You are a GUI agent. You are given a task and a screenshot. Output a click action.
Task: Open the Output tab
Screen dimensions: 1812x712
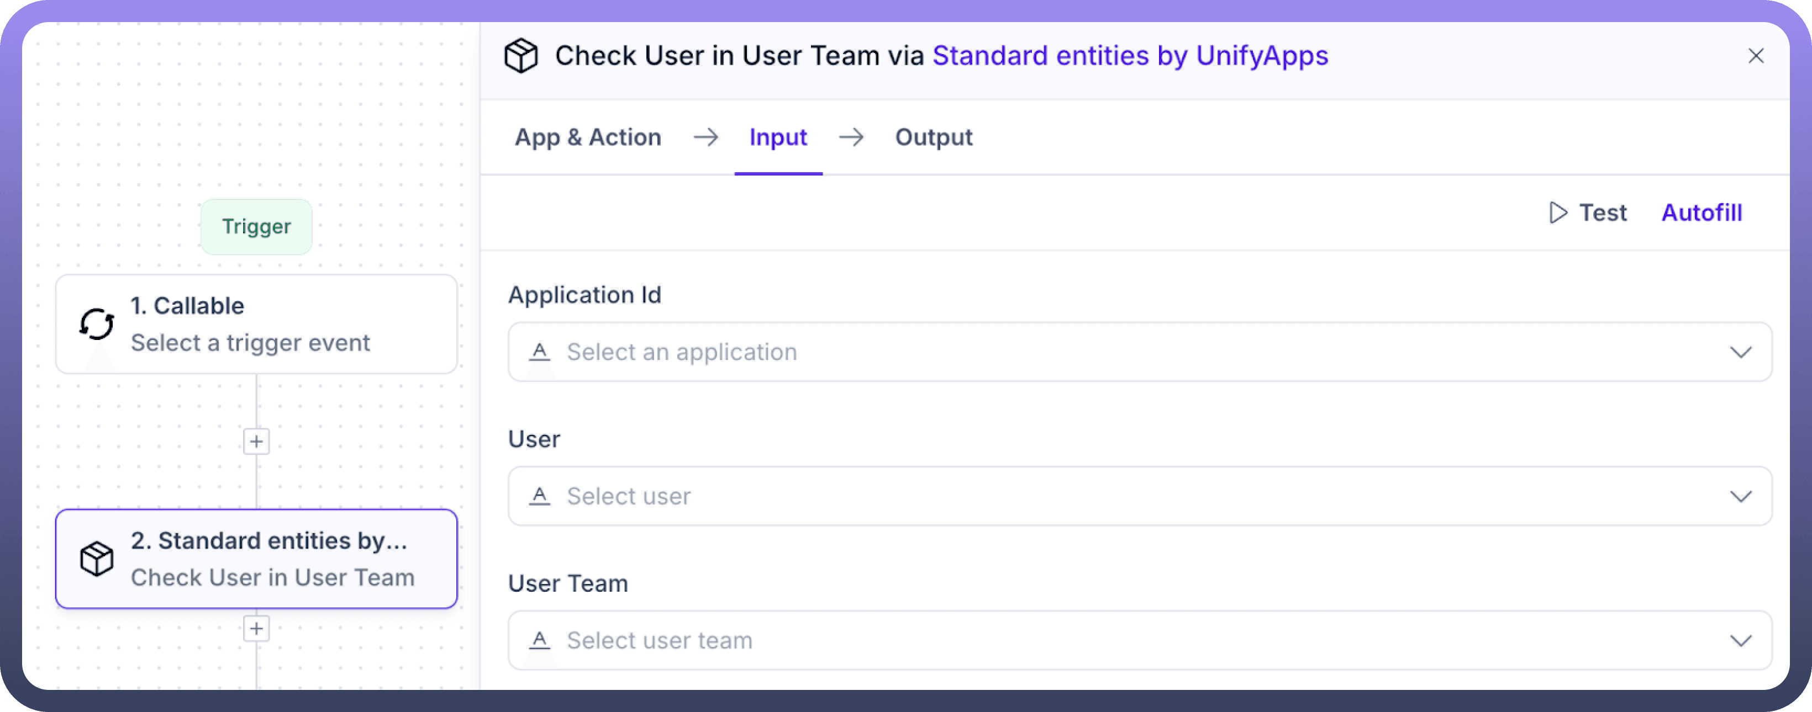(934, 137)
